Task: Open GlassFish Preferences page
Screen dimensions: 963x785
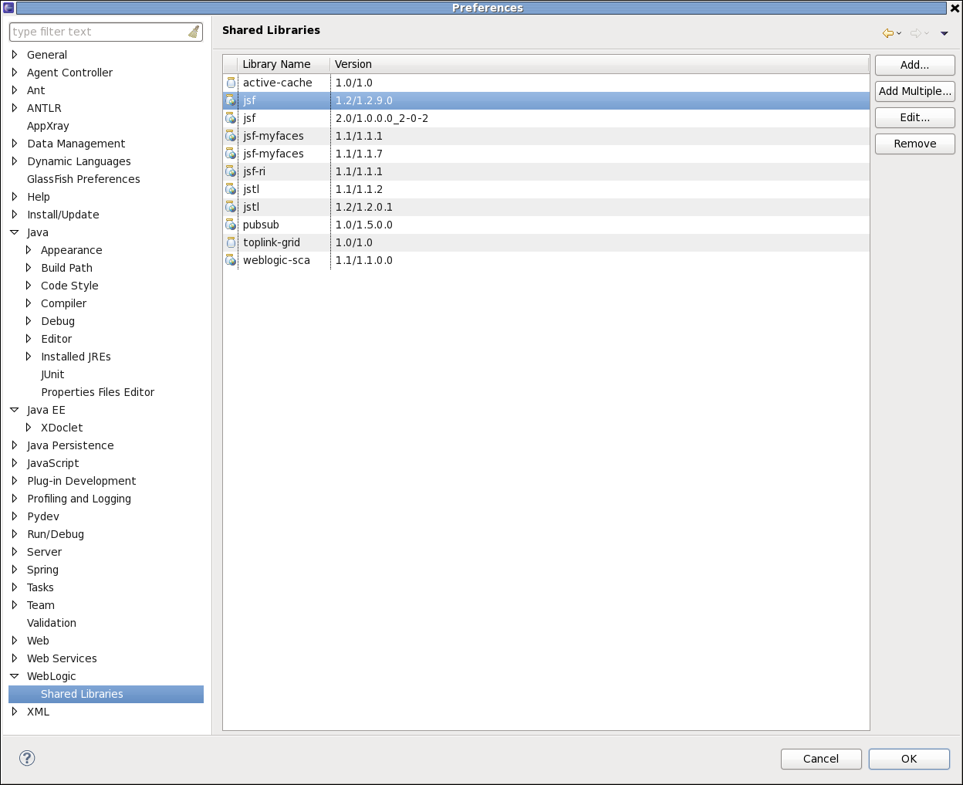Action: pos(83,179)
